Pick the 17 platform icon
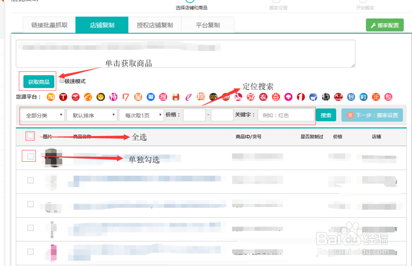Image resolution: width=412 pixels, height=266 pixels. (126, 97)
